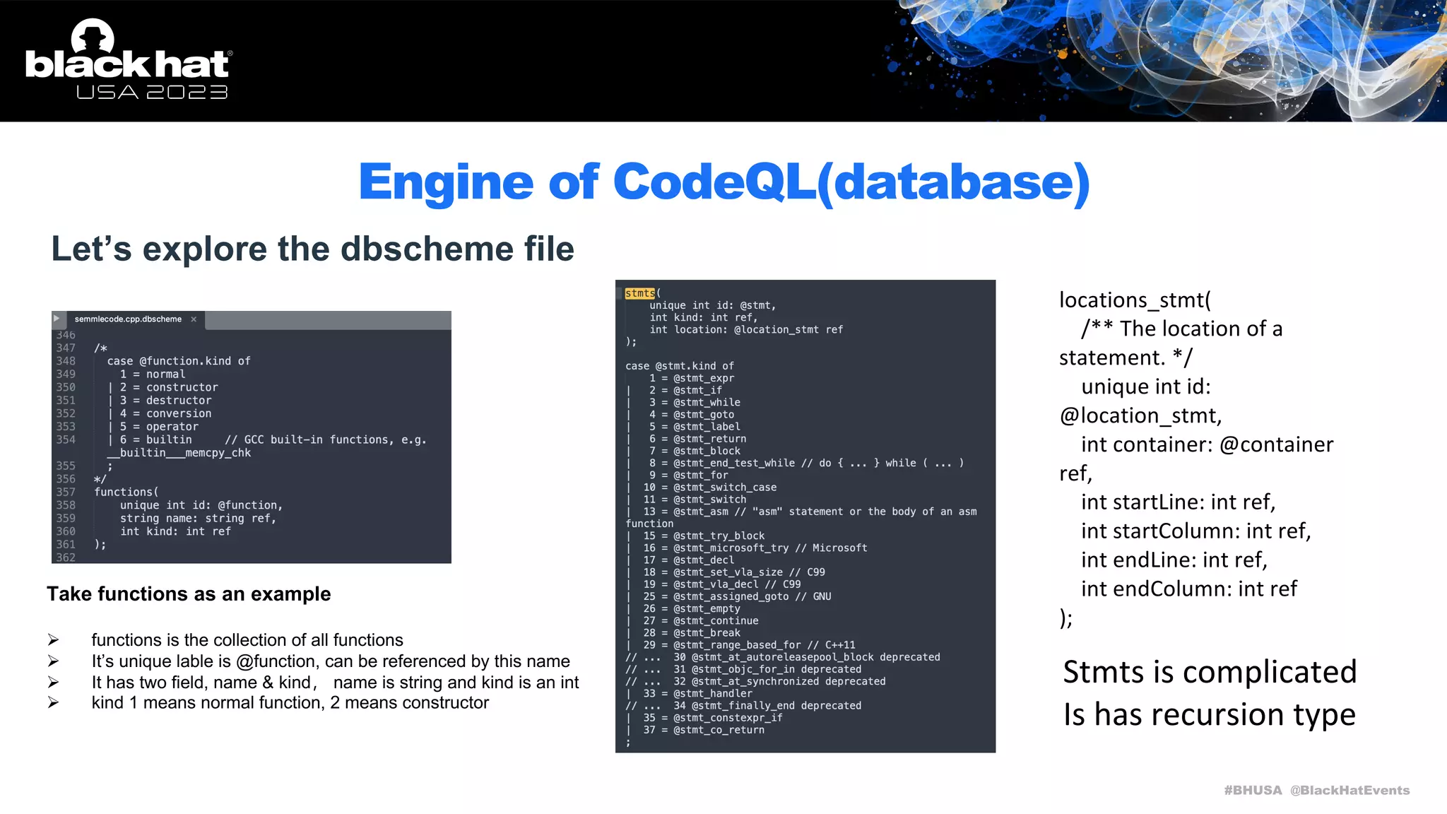Click heading Let's explore the dbscheme file
The width and height of the screenshot is (1447, 814).
[x=312, y=249]
